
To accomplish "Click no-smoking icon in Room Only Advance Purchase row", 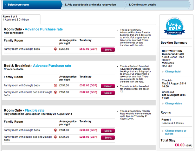I will [55, 49].
